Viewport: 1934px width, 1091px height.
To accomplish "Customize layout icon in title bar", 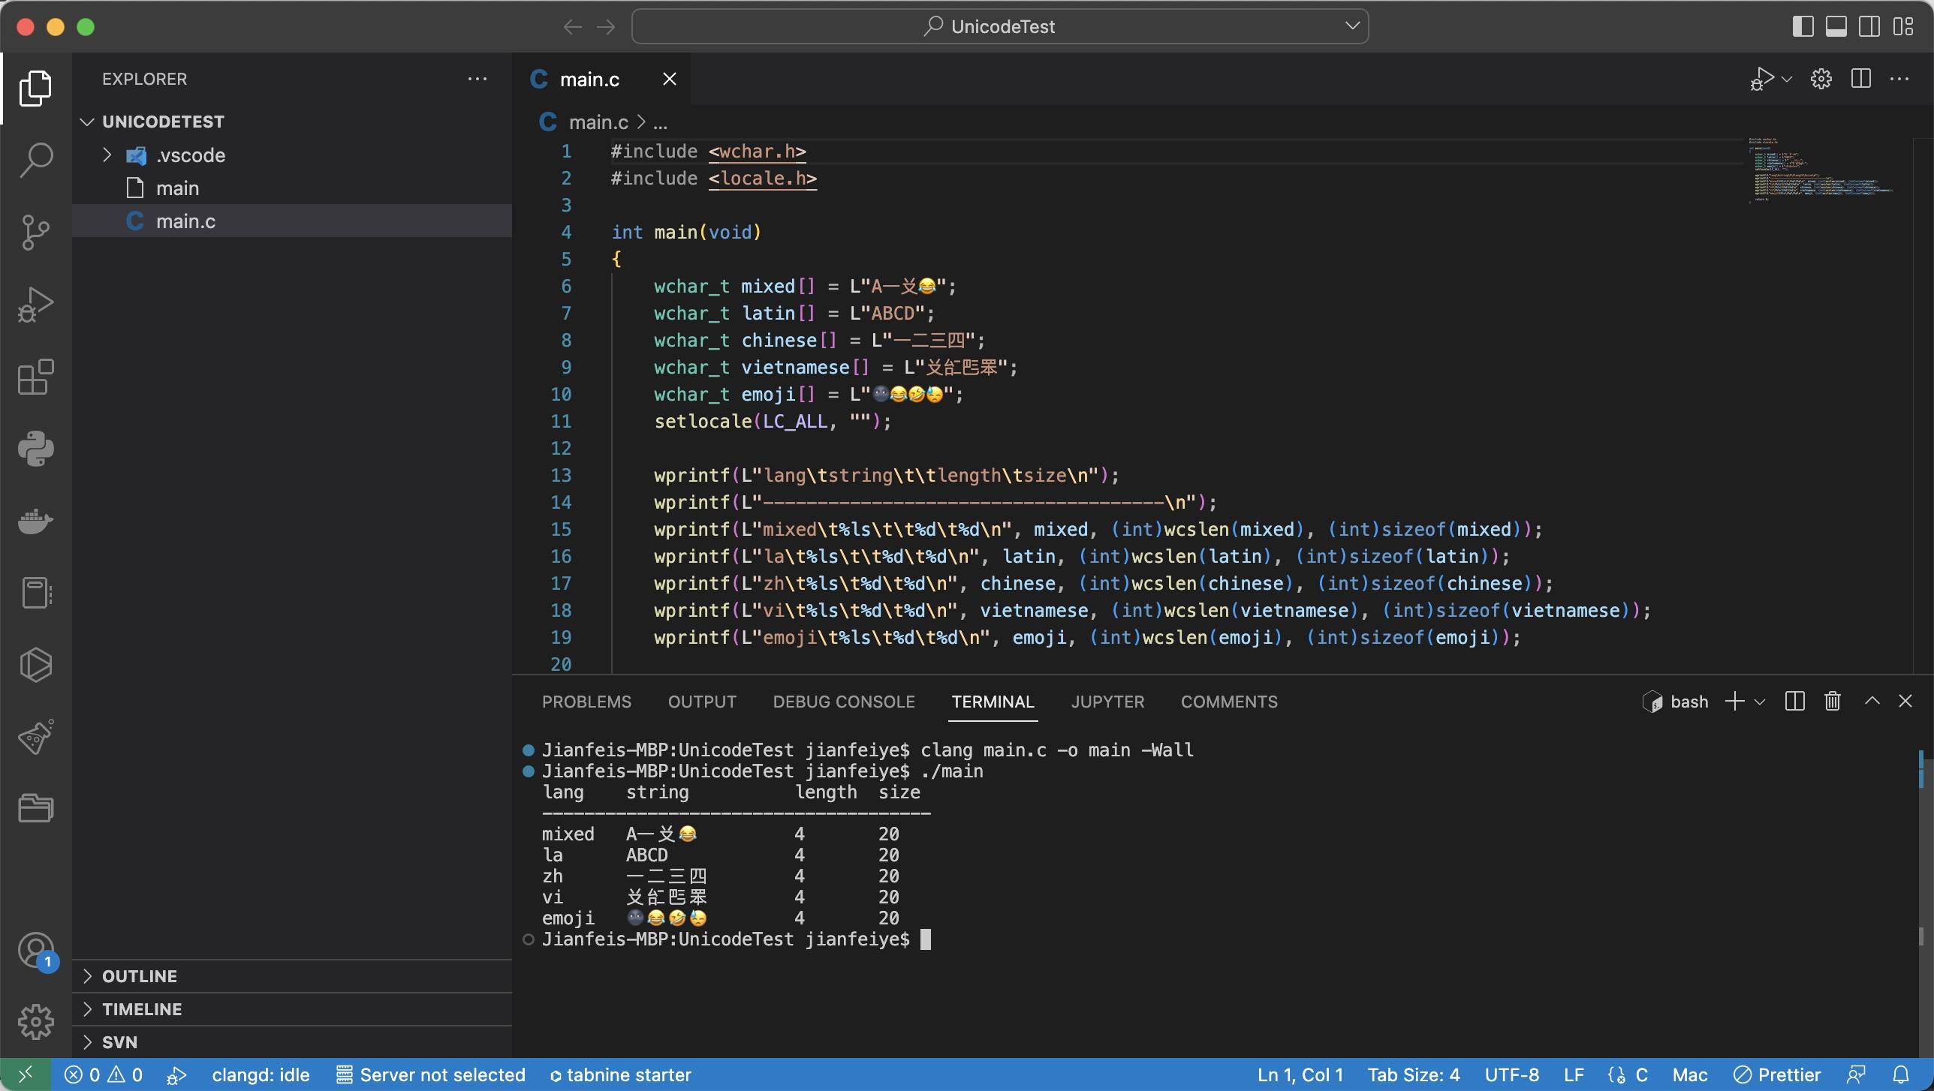I will (x=1903, y=26).
